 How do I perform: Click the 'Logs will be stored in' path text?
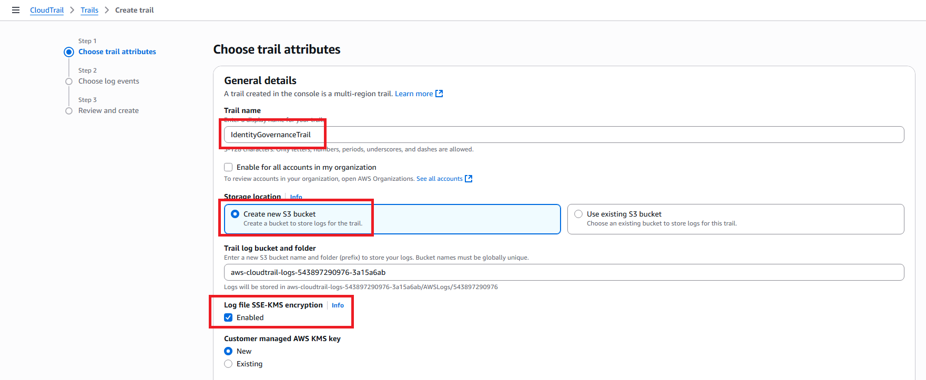coord(361,287)
